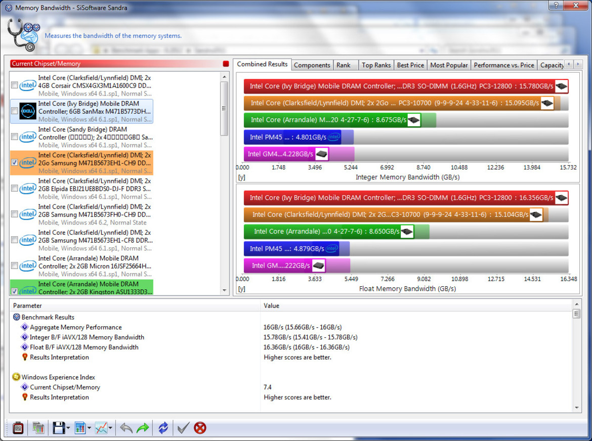Click the chip icon on the green 8.675GB/s bar
This screenshot has width=592, height=441.
click(414, 120)
